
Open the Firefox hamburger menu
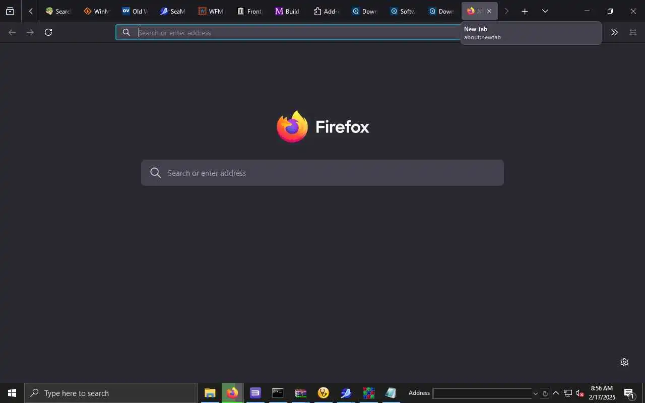click(x=633, y=32)
